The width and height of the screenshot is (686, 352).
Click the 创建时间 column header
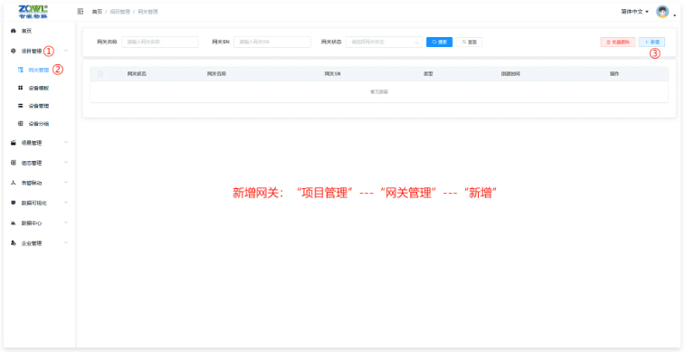510,74
